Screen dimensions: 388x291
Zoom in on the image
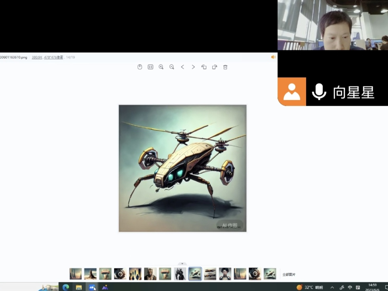coord(161,67)
